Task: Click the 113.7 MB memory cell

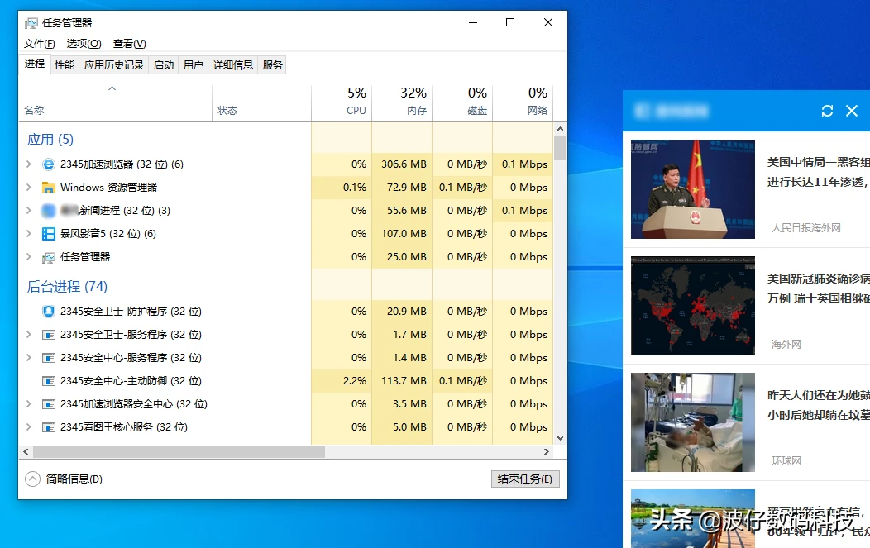Action: click(x=404, y=381)
